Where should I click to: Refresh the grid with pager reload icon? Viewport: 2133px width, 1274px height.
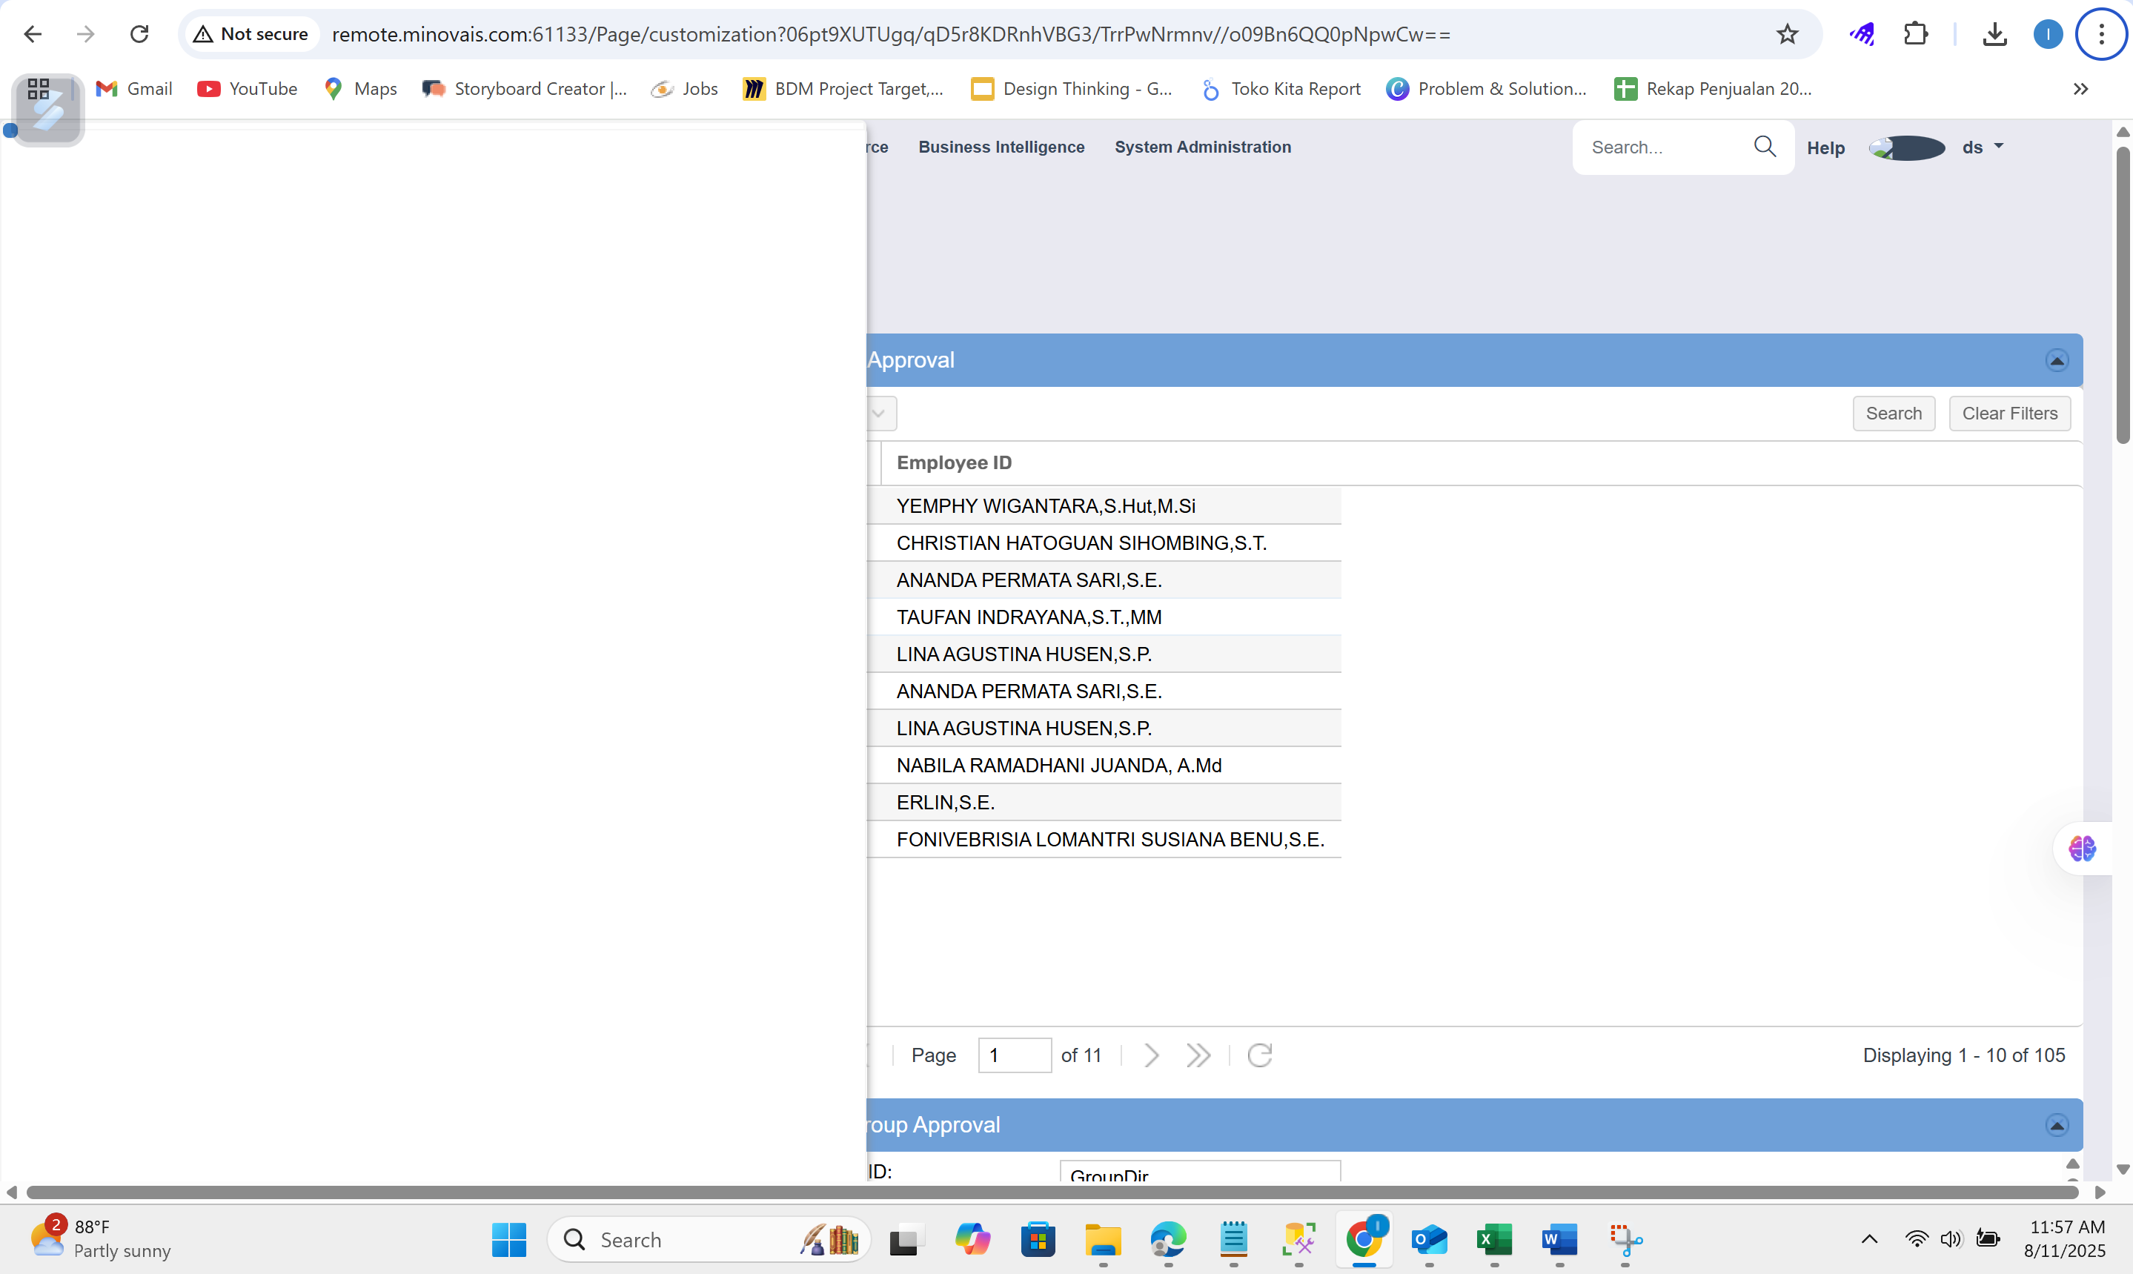[1259, 1055]
